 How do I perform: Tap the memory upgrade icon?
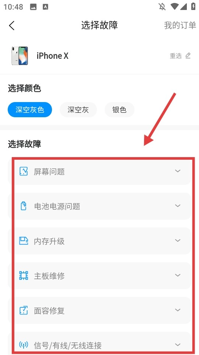click(24, 241)
